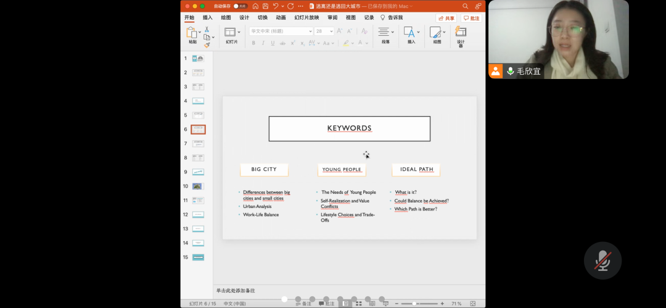Switch to the 动画 (Animations) tab
The height and width of the screenshot is (308, 666).
click(281, 18)
